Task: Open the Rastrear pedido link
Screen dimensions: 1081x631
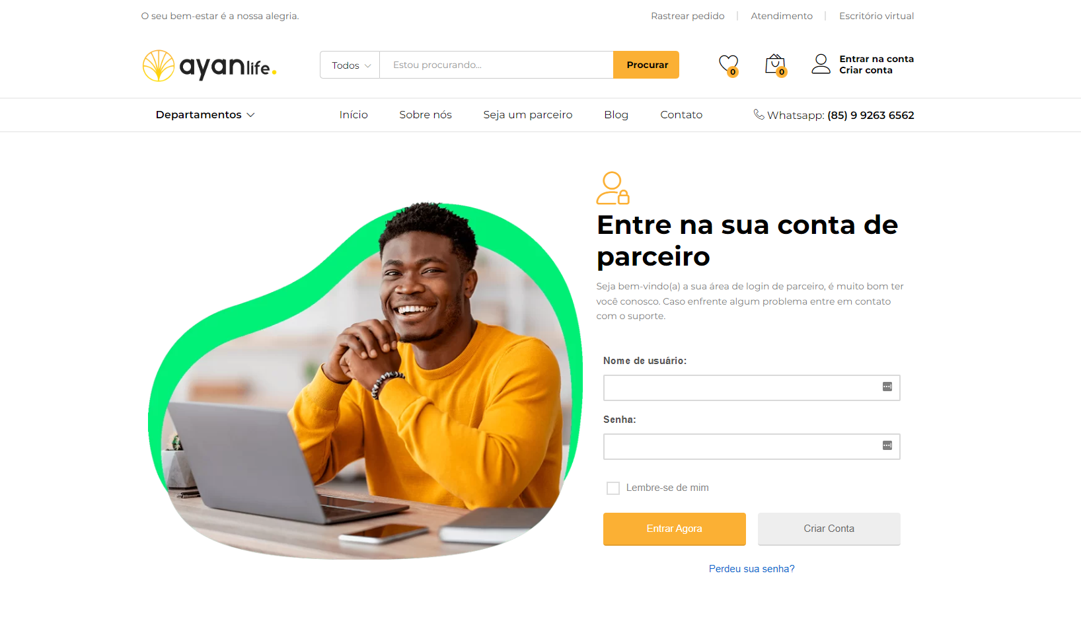Action: tap(688, 16)
